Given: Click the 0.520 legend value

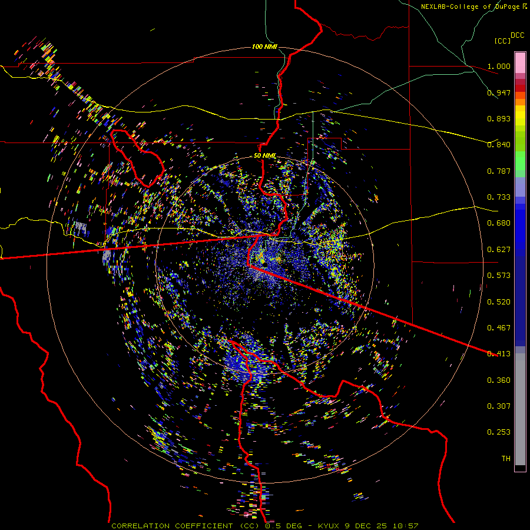Looking at the screenshot, I should click(x=499, y=302).
